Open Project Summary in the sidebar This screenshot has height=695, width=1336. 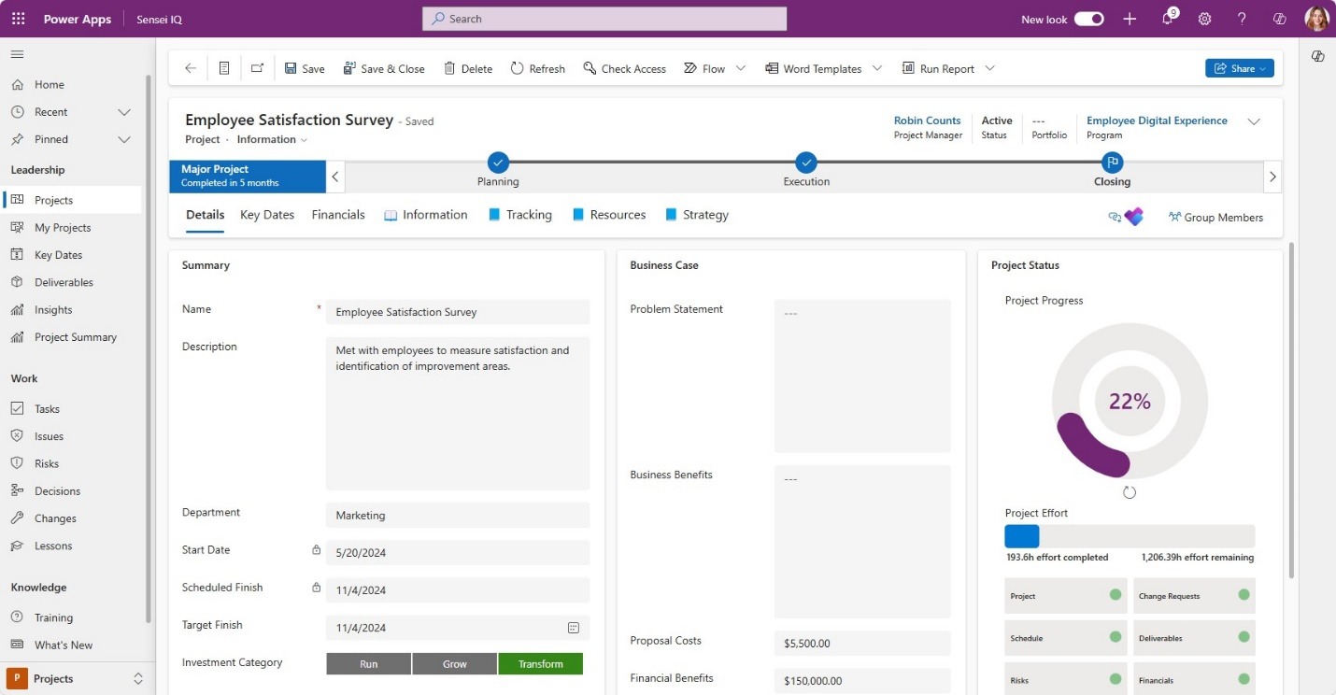[x=74, y=337]
